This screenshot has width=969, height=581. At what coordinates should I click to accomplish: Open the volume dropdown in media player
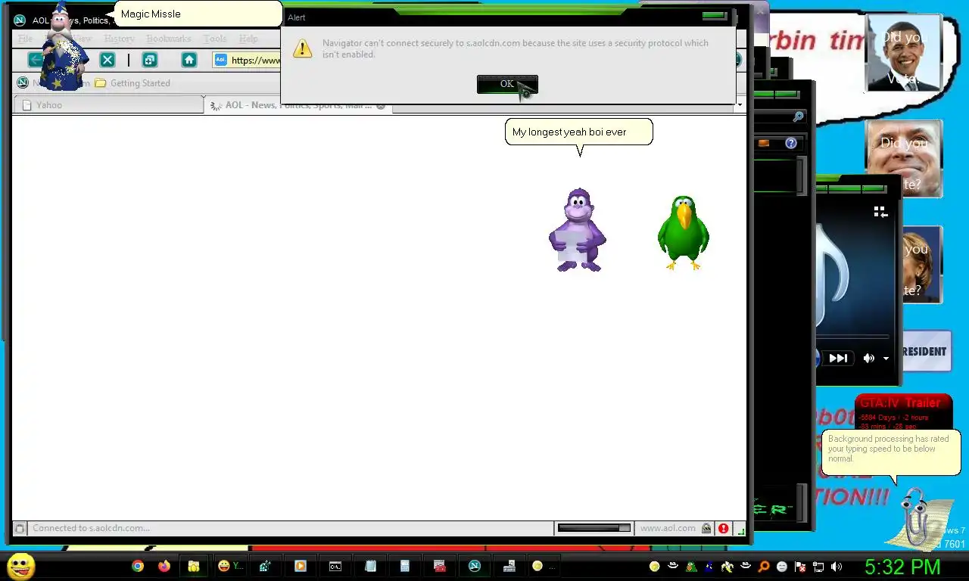point(886,359)
